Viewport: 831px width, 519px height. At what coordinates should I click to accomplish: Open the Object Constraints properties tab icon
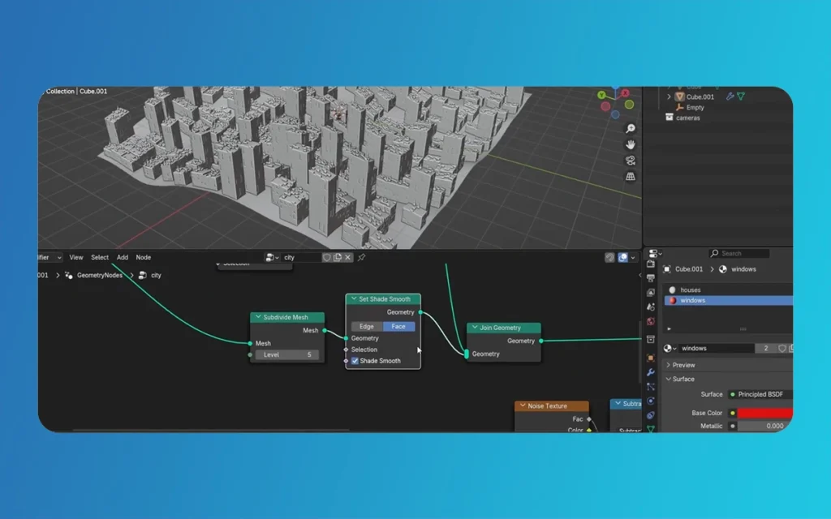pos(651,415)
